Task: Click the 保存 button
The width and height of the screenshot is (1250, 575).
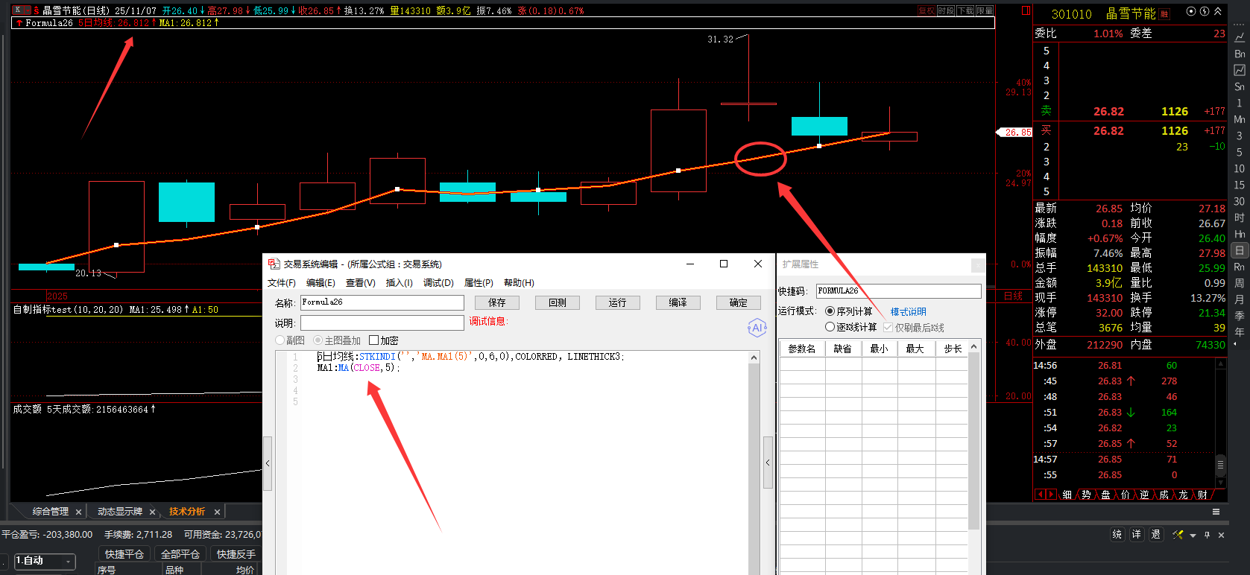Action: pyautogui.click(x=497, y=302)
